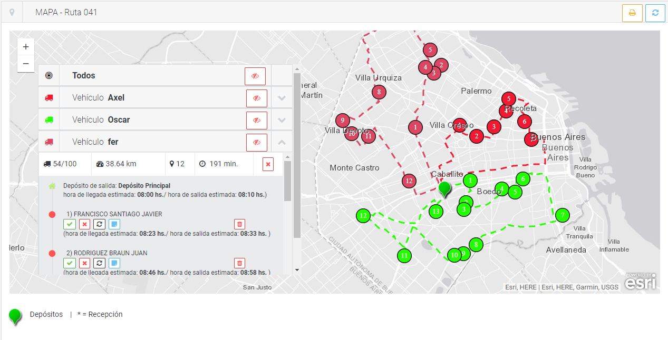Zoom out on the map
The height and width of the screenshot is (340, 668).
click(x=26, y=64)
